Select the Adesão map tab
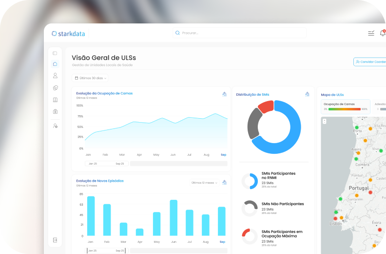The image size is (386, 254). pos(379,106)
